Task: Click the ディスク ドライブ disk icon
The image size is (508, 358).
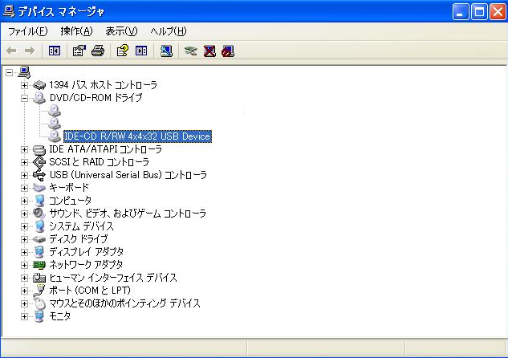Action: (x=39, y=239)
